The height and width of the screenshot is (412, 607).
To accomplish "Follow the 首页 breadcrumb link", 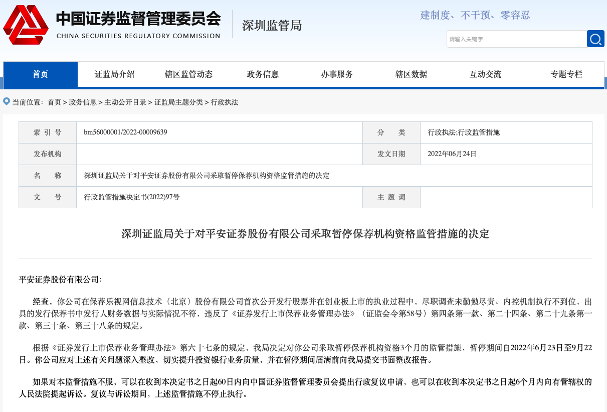I will point(54,102).
